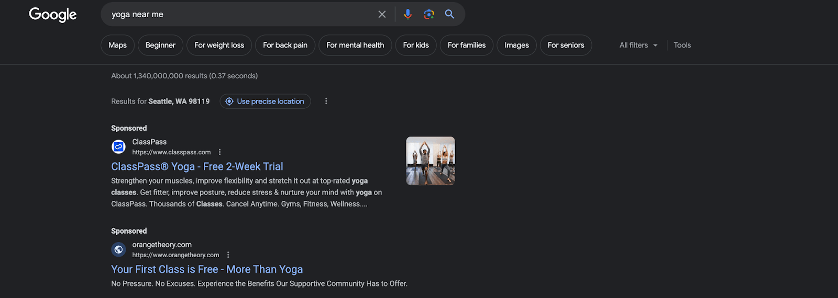Select the Maps filter chip
Image resolution: width=838 pixels, height=298 pixels.
pyautogui.click(x=117, y=45)
